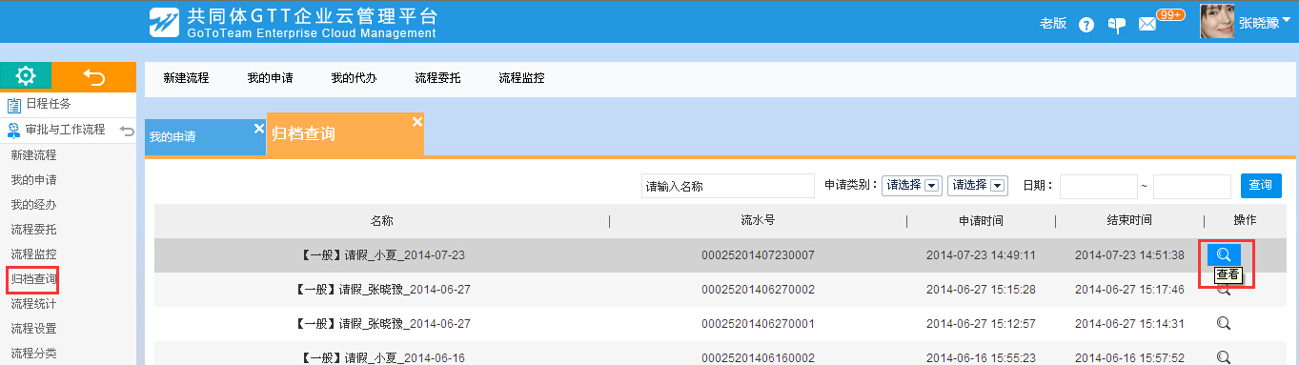Select 流程监控 in the sidebar
1299x365 pixels.
(33, 253)
